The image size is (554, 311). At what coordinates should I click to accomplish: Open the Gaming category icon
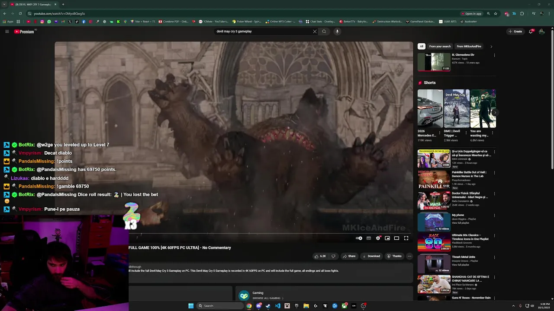pyautogui.click(x=244, y=295)
